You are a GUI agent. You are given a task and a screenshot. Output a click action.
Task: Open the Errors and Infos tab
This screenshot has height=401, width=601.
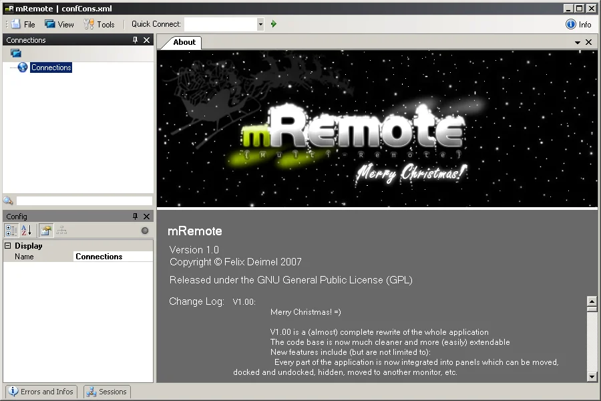[x=41, y=392]
